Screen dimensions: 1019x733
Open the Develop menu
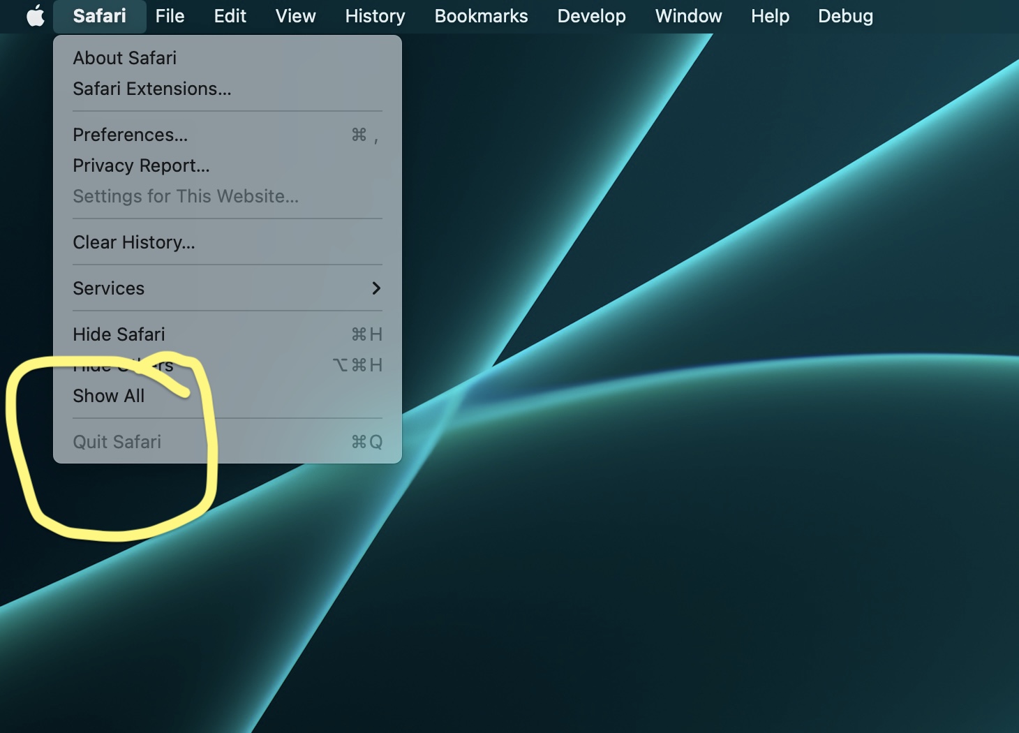click(x=591, y=16)
